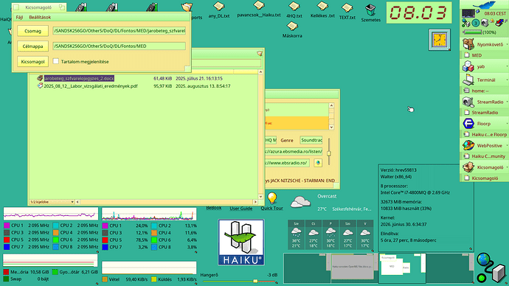
Task: Click the Nyomkövető app icon in Deskbar
Action: tap(468, 44)
